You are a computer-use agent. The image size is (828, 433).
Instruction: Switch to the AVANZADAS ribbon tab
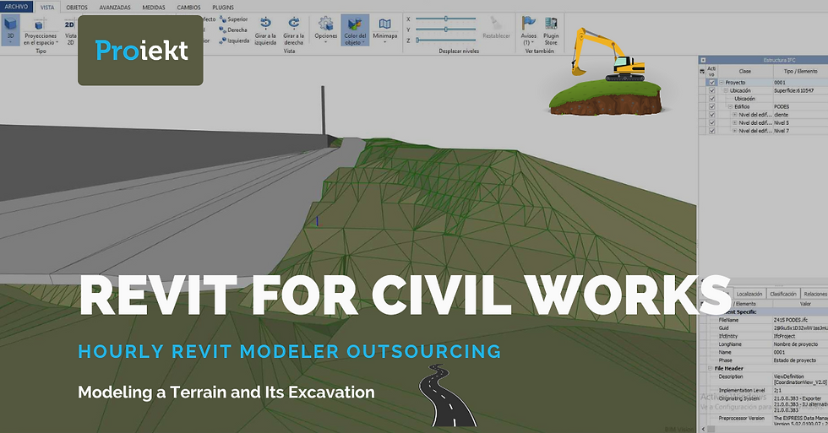pos(115,8)
